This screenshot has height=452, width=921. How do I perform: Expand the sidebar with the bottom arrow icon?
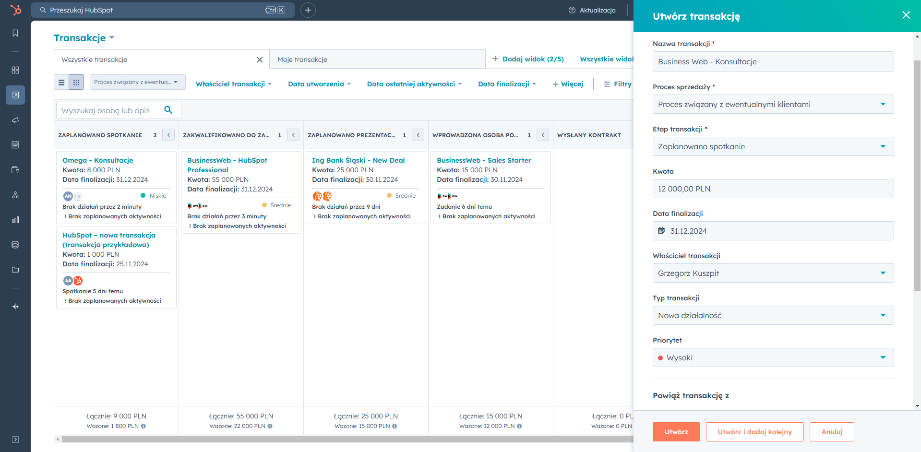click(x=15, y=440)
